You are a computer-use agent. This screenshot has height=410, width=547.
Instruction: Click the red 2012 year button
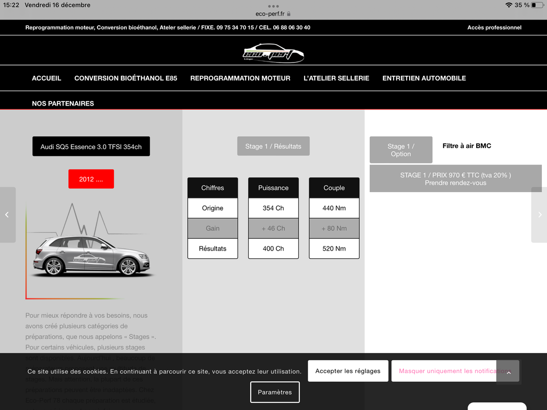pos(91,179)
